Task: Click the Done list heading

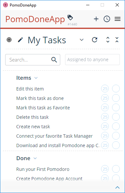Action: 23,158
